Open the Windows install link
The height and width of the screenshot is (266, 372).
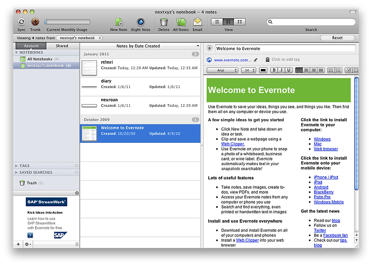point(322,139)
